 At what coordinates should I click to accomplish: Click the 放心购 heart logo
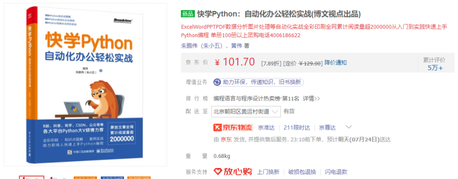(x=233, y=172)
